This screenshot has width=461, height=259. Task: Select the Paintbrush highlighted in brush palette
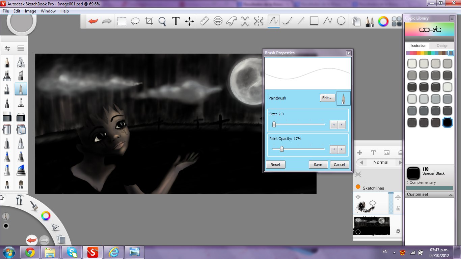click(x=21, y=89)
